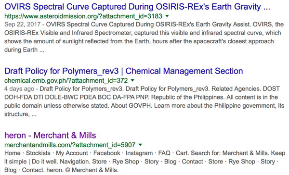This screenshot has height=175, width=289.
Task: Open the heron - Merchant & Mills result
Action: (x=50, y=136)
